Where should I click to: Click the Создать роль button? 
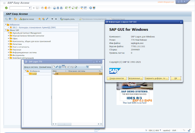coord(67,19)
